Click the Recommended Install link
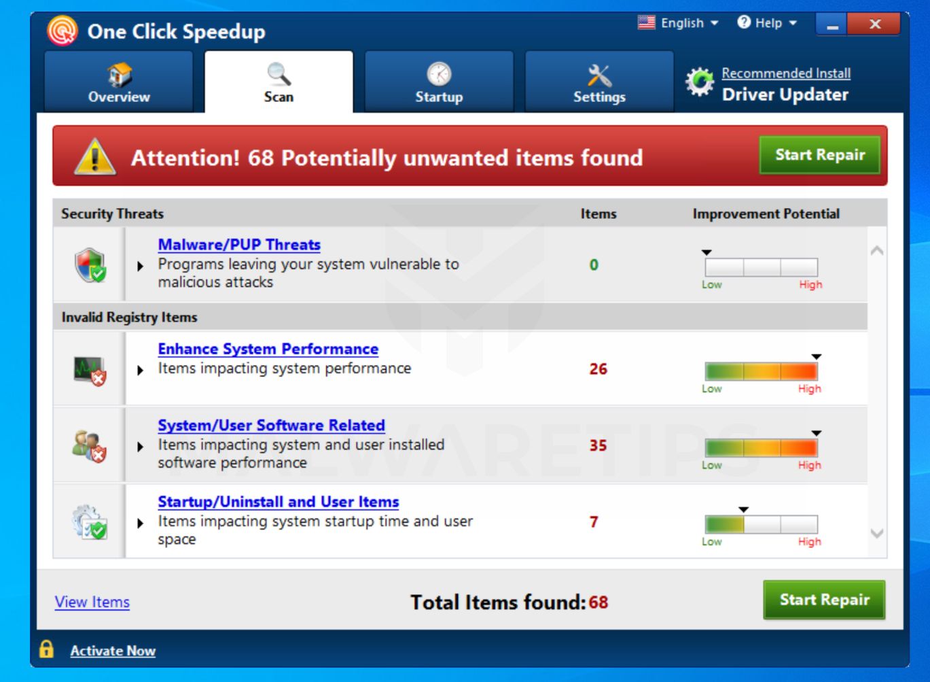Image resolution: width=930 pixels, height=682 pixels. pos(786,73)
